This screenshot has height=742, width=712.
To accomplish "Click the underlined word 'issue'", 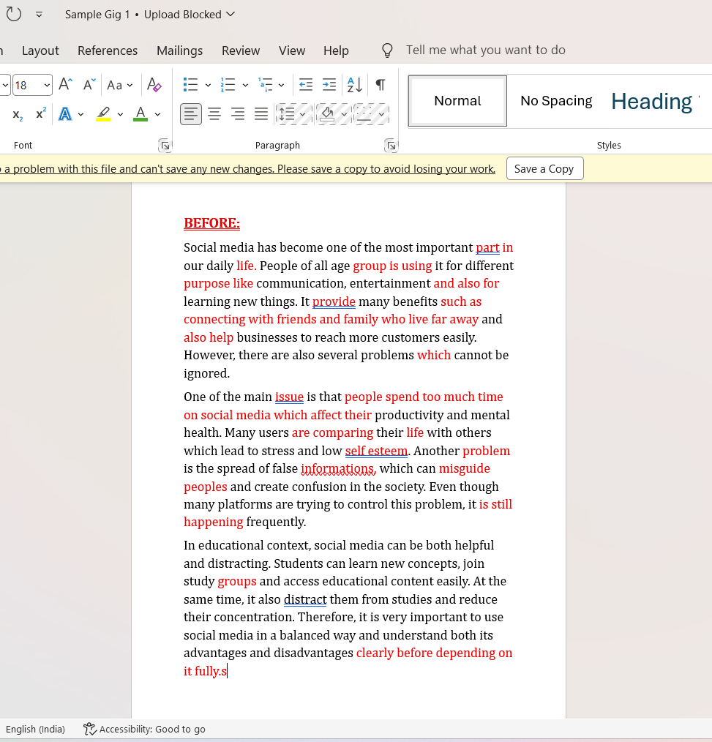I will pos(289,397).
